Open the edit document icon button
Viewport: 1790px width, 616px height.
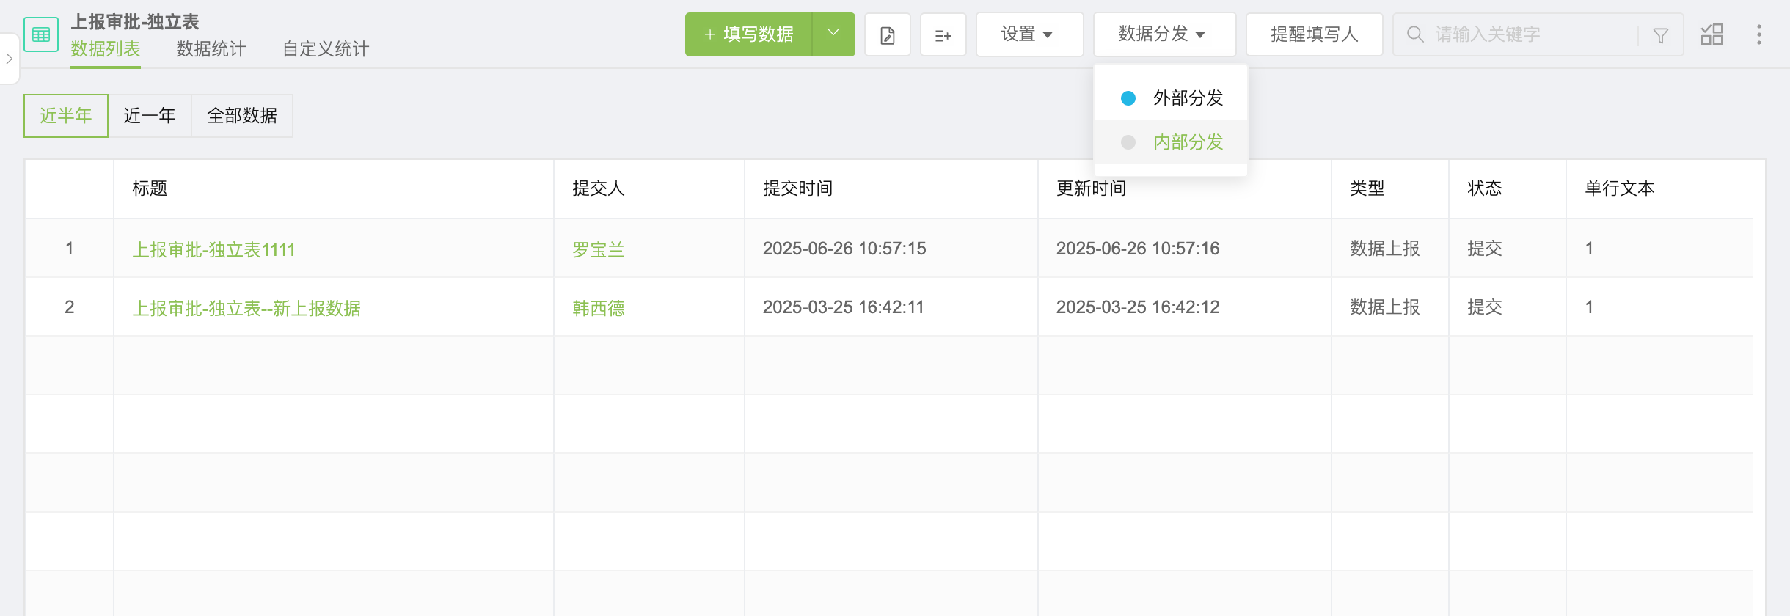[888, 34]
